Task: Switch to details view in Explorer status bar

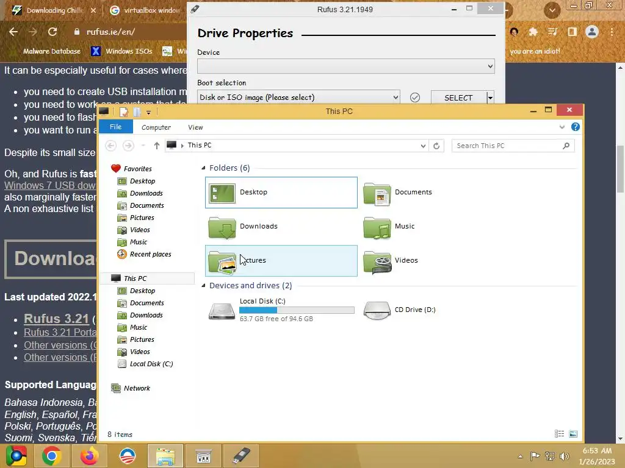Action: [x=559, y=434]
